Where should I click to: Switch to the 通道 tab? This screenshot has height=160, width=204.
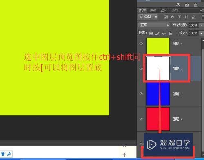153,11
